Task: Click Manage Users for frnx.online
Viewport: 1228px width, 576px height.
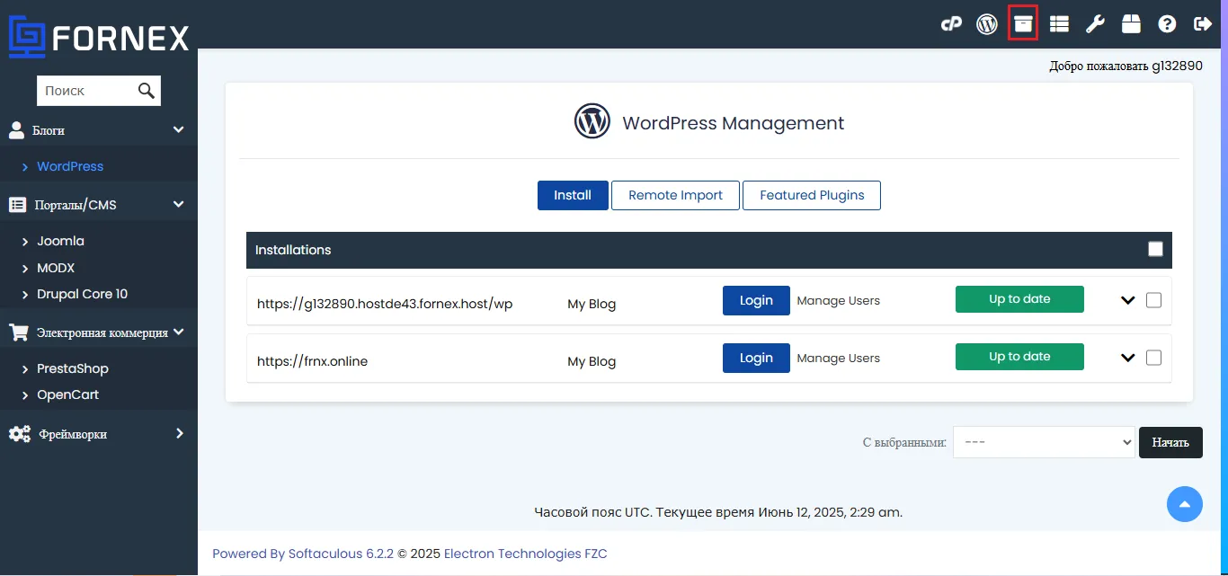Action: [839, 358]
